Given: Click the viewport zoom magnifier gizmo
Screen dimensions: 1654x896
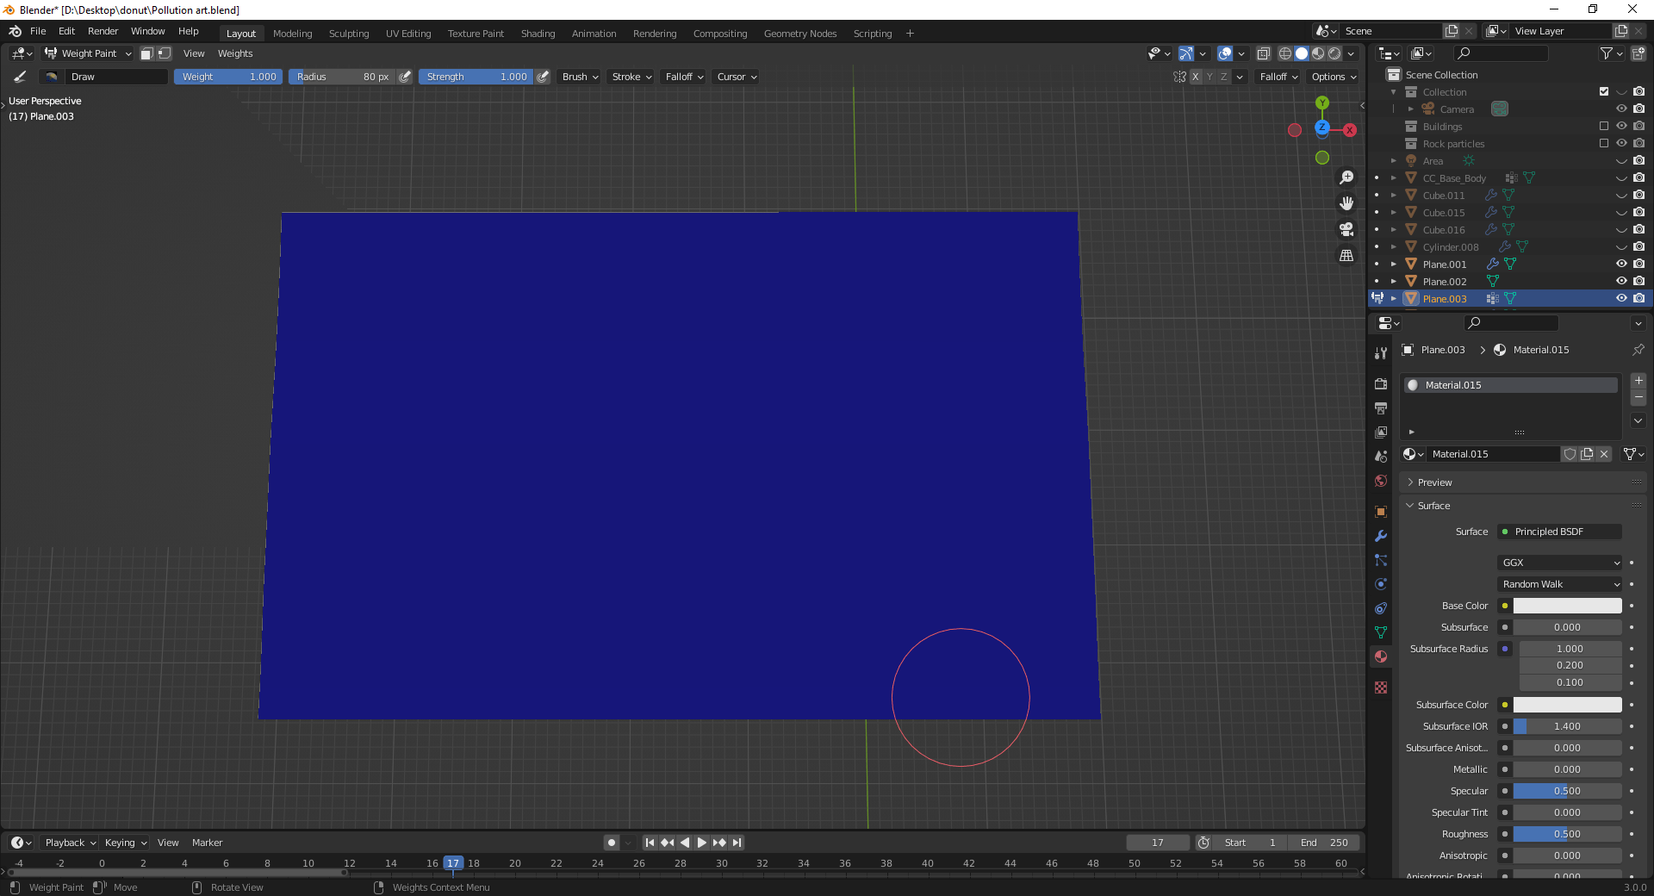Looking at the screenshot, I should click(x=1346, y=177).
